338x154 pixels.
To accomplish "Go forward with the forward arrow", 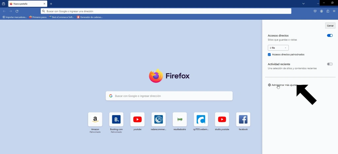I will pyautogui.click(x=11, y=11).
